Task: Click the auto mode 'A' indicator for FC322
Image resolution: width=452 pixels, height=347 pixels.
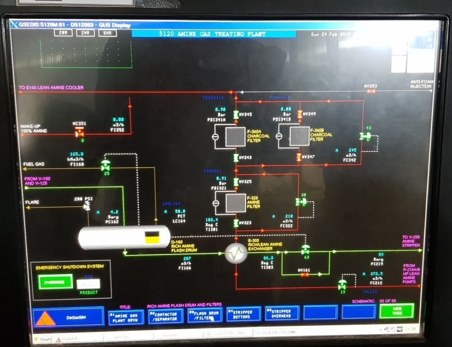Action: (273, 216)
